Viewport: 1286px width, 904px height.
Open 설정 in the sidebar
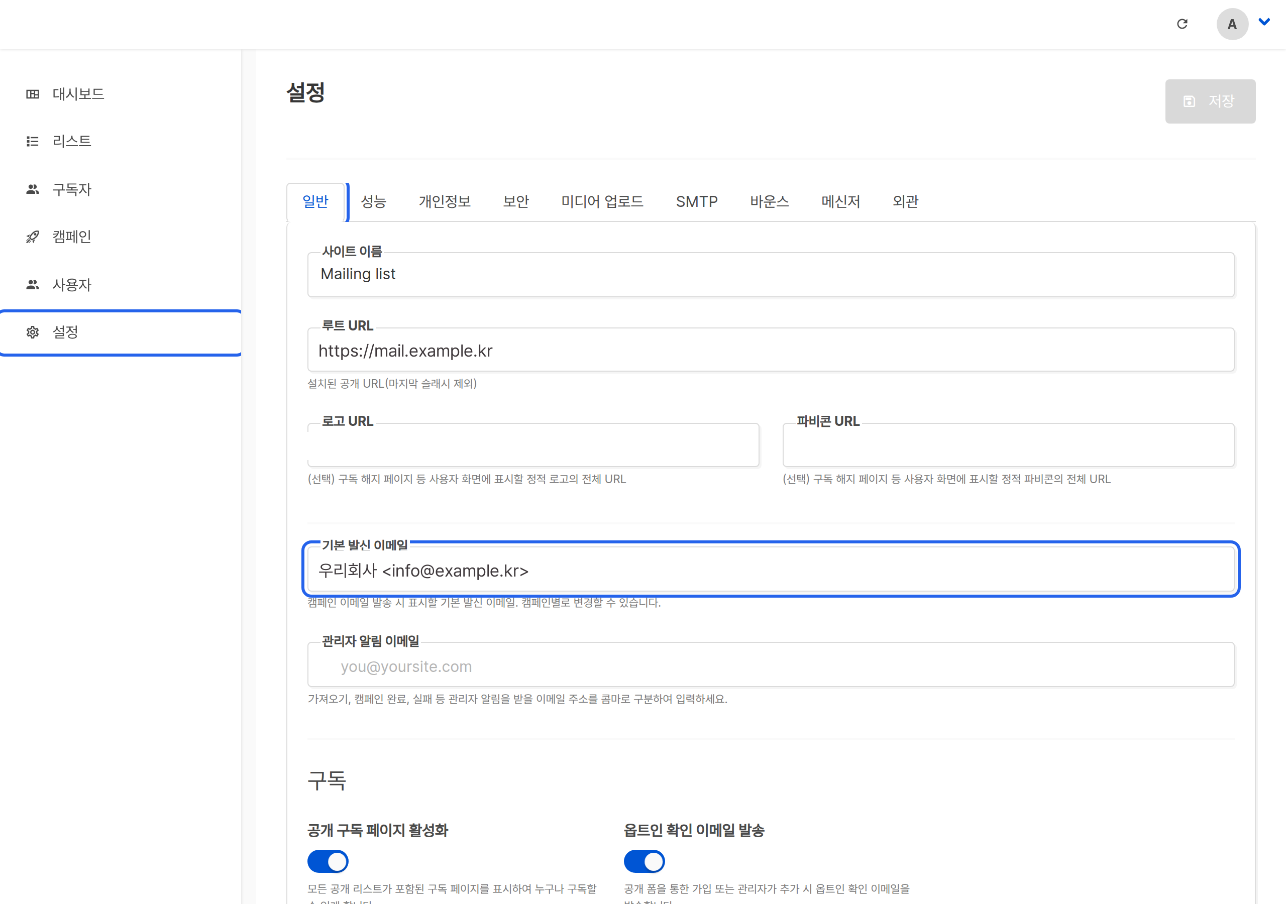pos(121,332)
